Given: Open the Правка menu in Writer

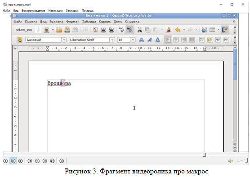Looking at the screenshot, I should pyautogui.click(x=31, y=22).
